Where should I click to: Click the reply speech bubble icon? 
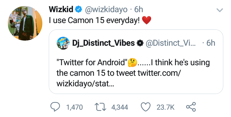pos(55,107)
